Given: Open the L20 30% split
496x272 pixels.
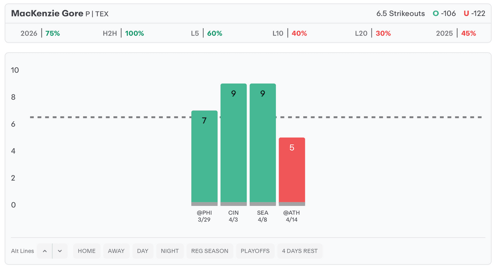Looking at the screenshot, I should click(372, 33).
